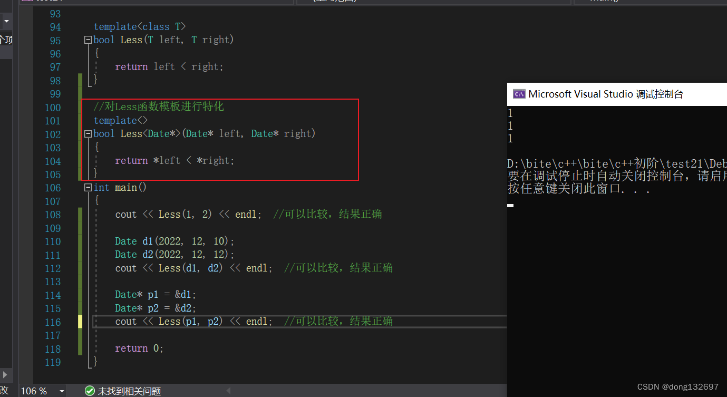Click the console path starting D:\bite\c++
This screenshot has height=397, width=727.
pyautogui.click(x=617, y=164)
